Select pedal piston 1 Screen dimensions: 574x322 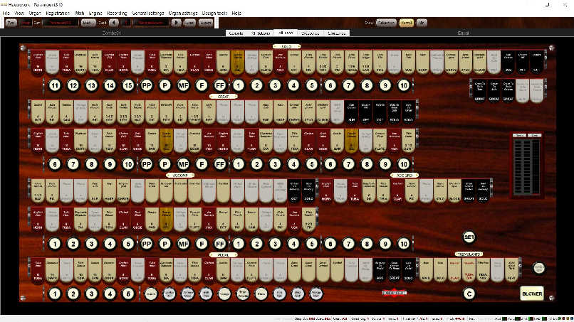(55, 294)
